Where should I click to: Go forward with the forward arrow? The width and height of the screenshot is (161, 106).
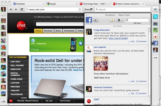[16, 10]
